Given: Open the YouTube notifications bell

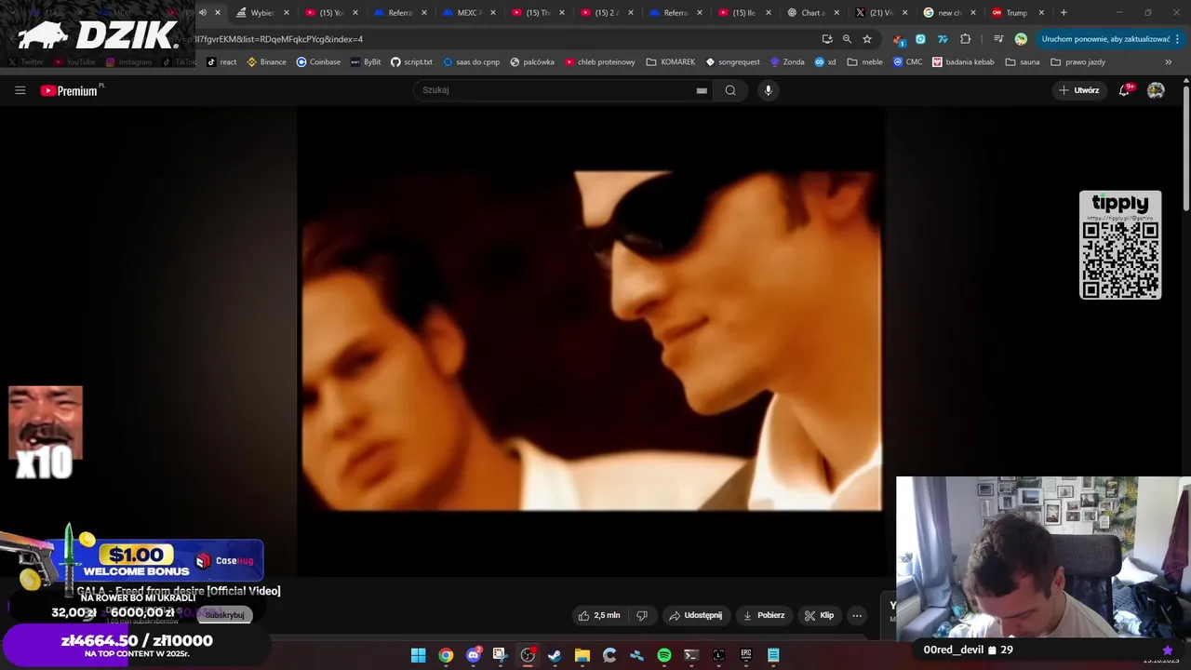Looking at the screenshot, I should click(x=1125, y=90).
